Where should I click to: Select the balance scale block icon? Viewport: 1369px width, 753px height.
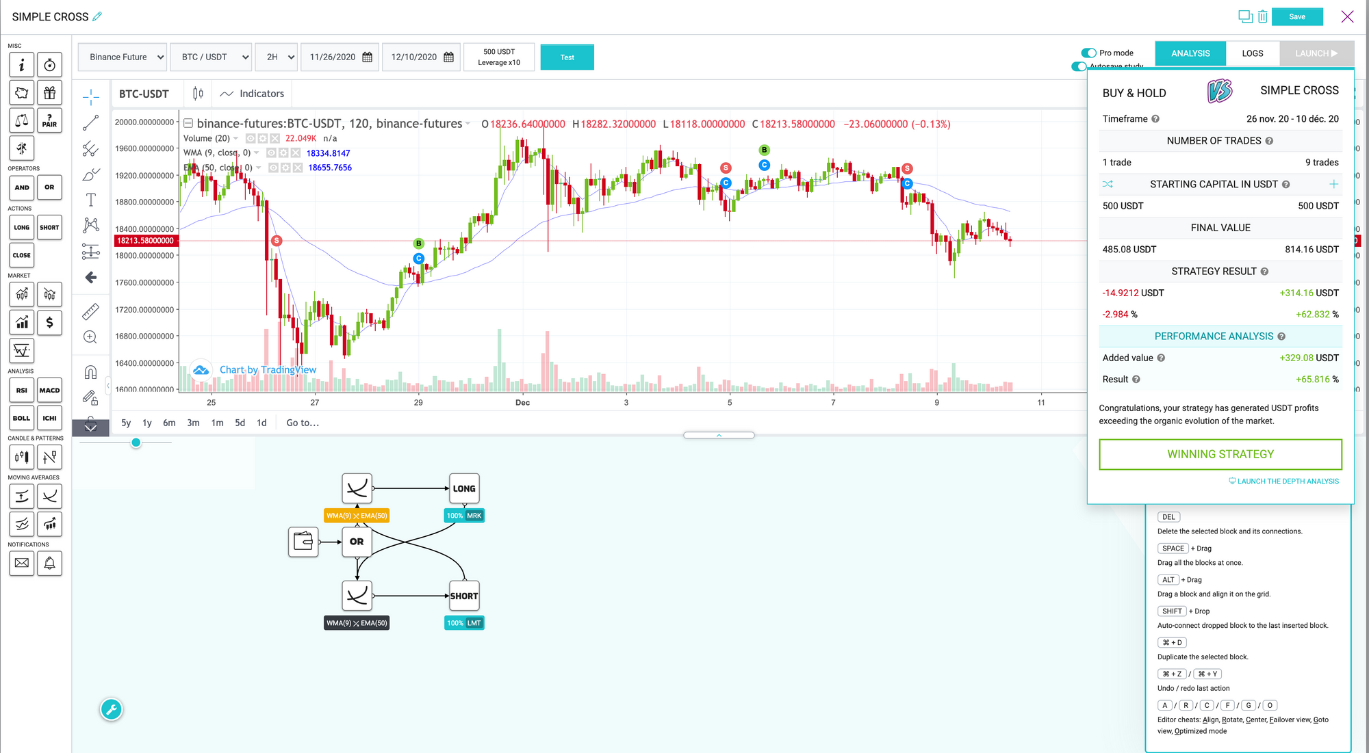[22, 120]
